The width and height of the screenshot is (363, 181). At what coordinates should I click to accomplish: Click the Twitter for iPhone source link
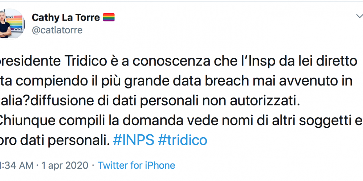pos(136,165)
